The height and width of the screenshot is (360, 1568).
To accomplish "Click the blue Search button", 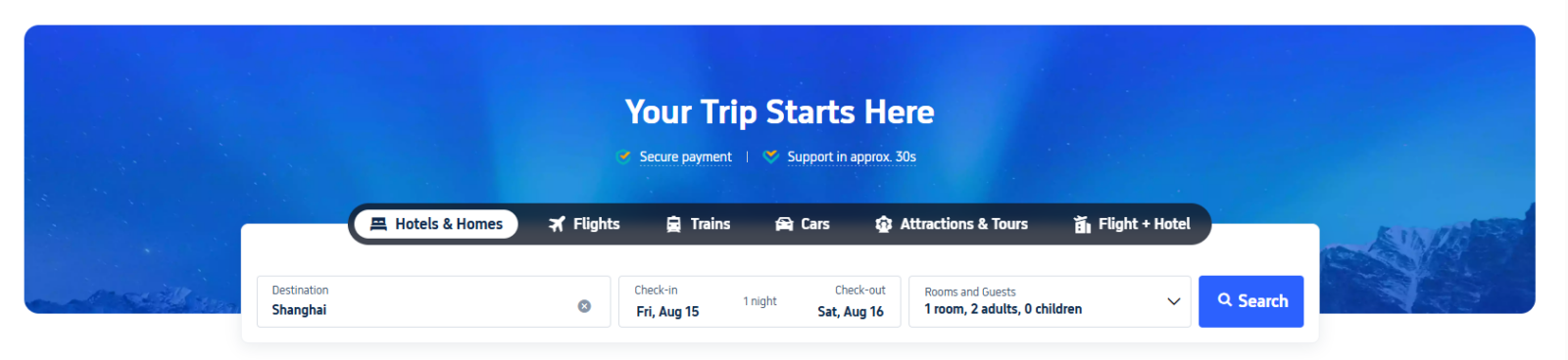I will (x=1250, y=301).
